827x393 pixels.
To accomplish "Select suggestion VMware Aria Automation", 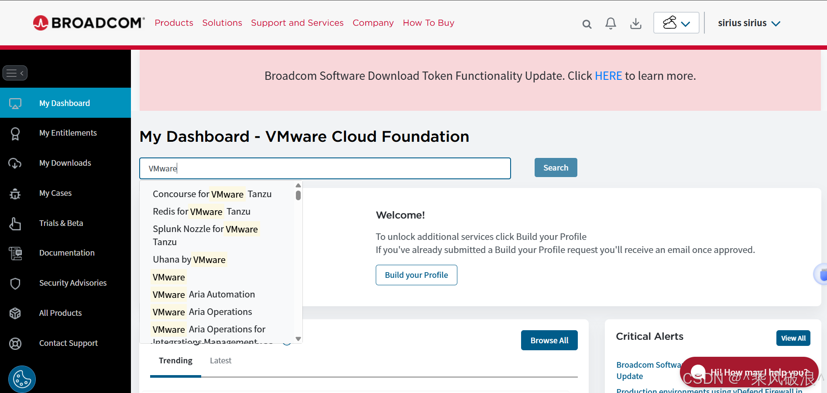I will point(203,294).
